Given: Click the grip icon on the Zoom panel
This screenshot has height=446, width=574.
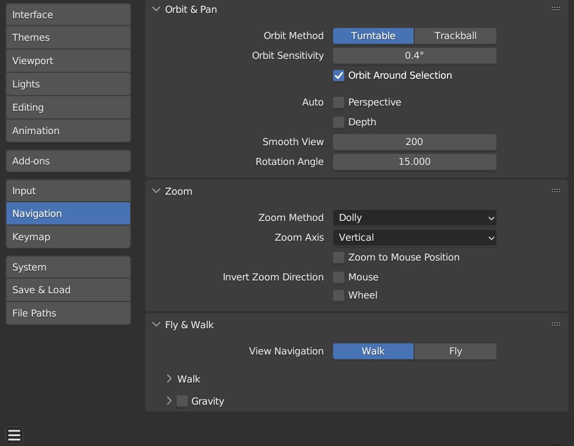Looking at the screenshot, I should [x=555, y=190].
